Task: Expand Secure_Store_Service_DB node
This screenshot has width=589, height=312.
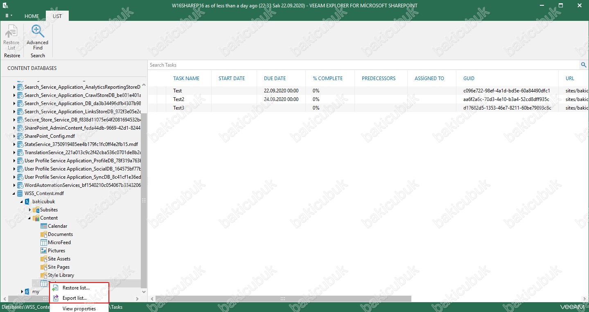Action: click(x=14, y=120)
